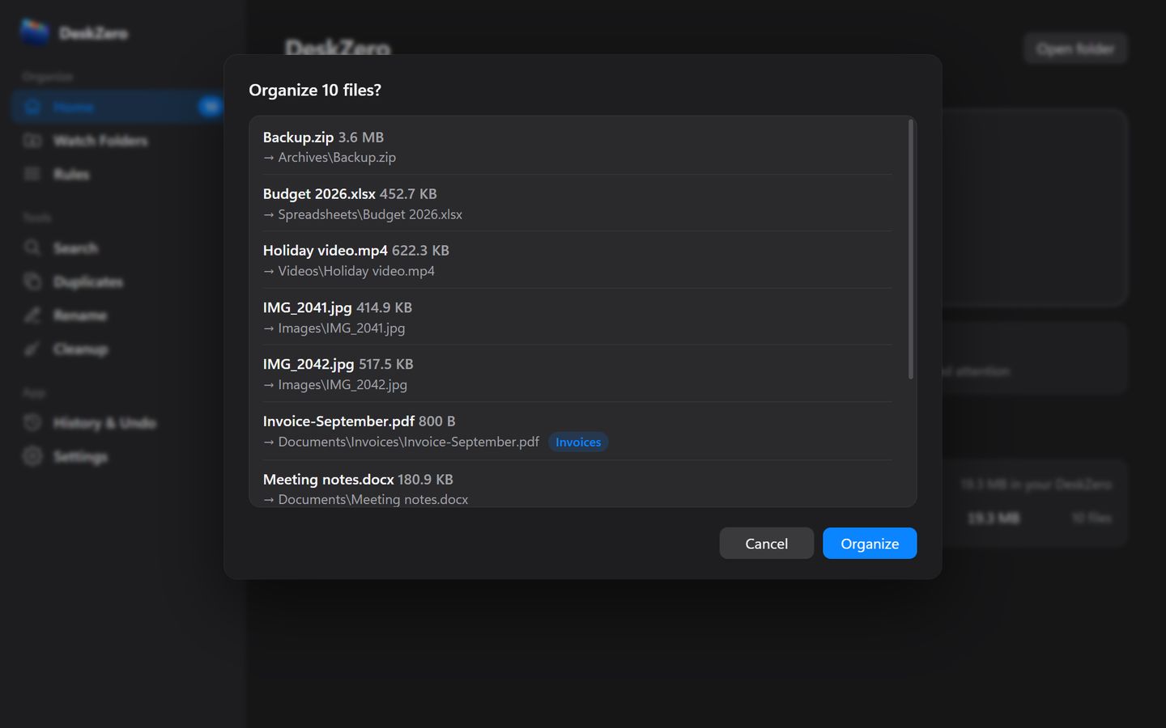Screen dimensions: 1166x728
Task: Click the Invoices tag badge
Action: [578, 442]
